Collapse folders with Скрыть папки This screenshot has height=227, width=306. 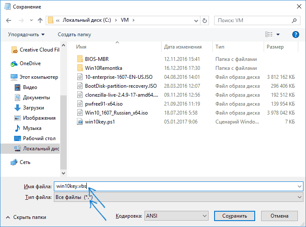(26, 217)
